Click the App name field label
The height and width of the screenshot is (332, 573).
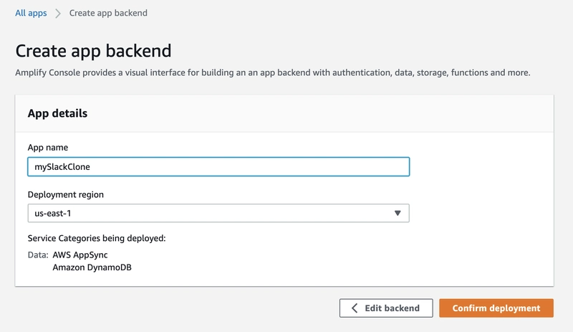tap(47, 148)
